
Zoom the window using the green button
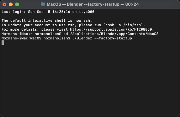coord(17,4)
